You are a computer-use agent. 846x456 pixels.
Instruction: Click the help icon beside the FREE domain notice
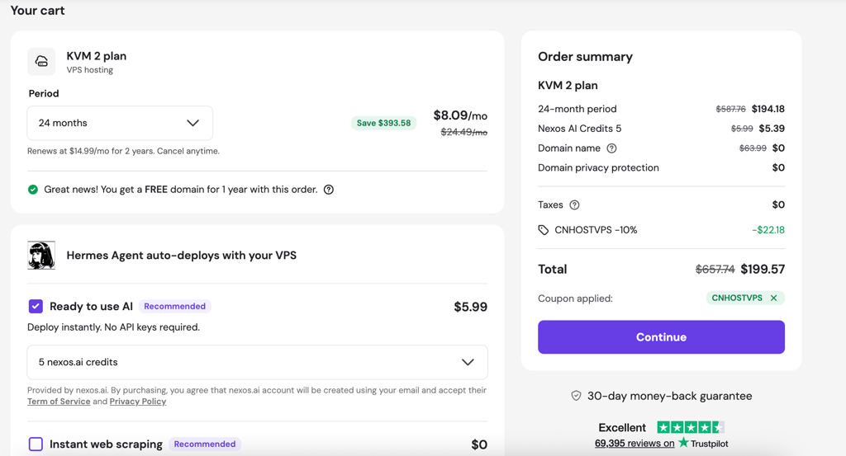coord(329,190)
